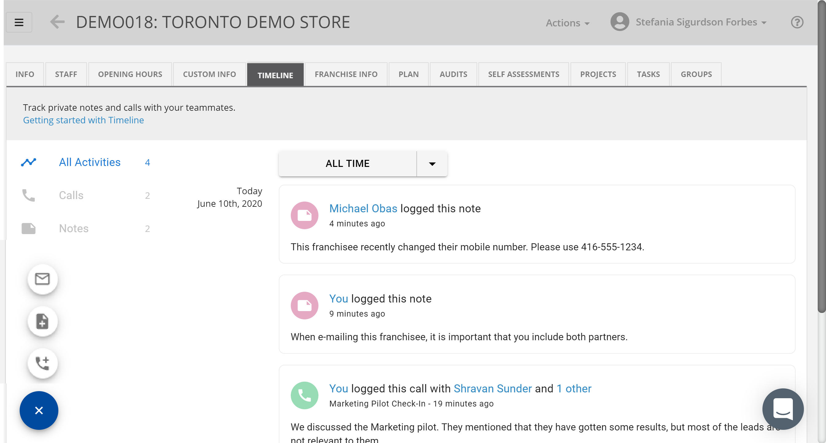The image size is (826, 443).
Task: Filter timeline by Calls
Action: [71, 195]
